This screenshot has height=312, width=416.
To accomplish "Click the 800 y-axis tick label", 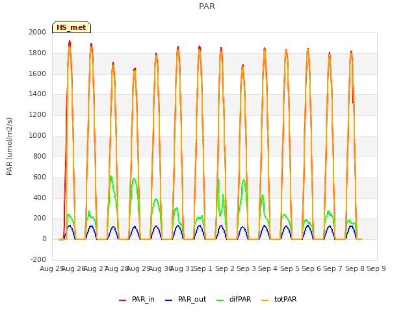I will pyautogui.click(x=40, y=156).
